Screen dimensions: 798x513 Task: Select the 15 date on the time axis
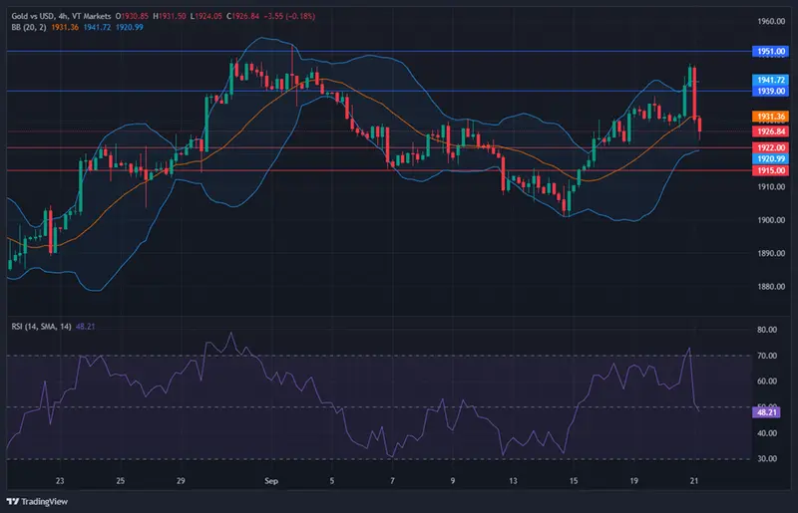tap(575, 480)
